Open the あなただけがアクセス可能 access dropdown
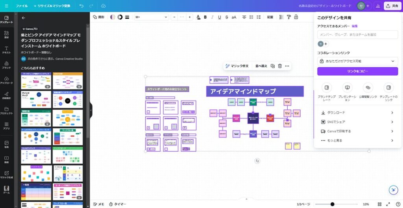This screenshot has height=208, width=403. tap(357, 61)
